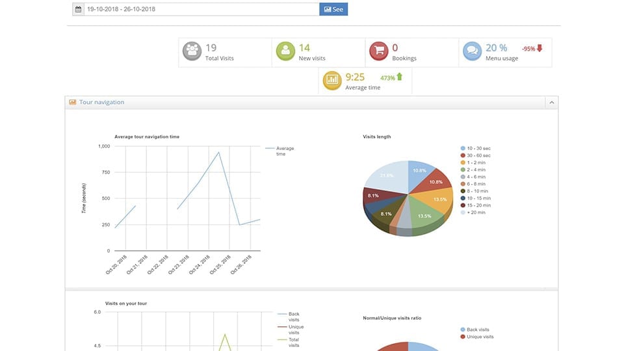Viewport: 624px width, 351px height.
Task: Select + 20 min legend item
Action: [473, 213]
